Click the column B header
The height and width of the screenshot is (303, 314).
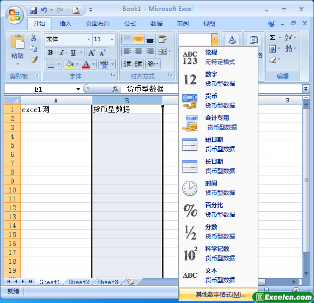click(x=127, y=101)
